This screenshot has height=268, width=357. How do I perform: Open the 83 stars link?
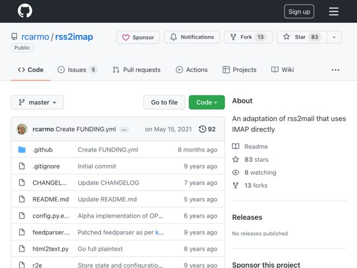(x=257, y=160)
